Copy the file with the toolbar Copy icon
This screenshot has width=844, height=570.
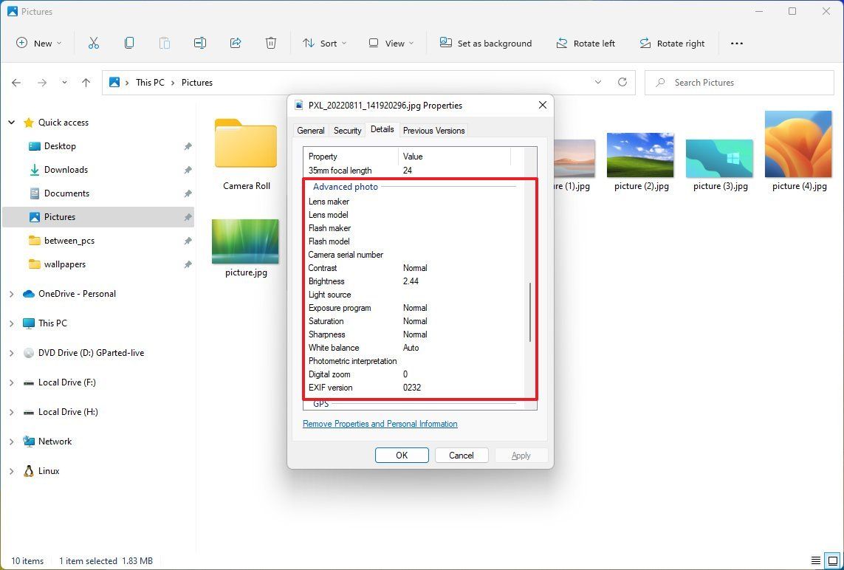129,43
